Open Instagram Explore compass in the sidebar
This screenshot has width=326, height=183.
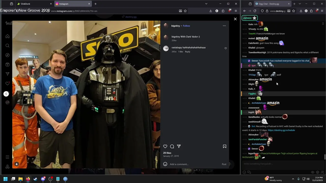click(7, 55)
